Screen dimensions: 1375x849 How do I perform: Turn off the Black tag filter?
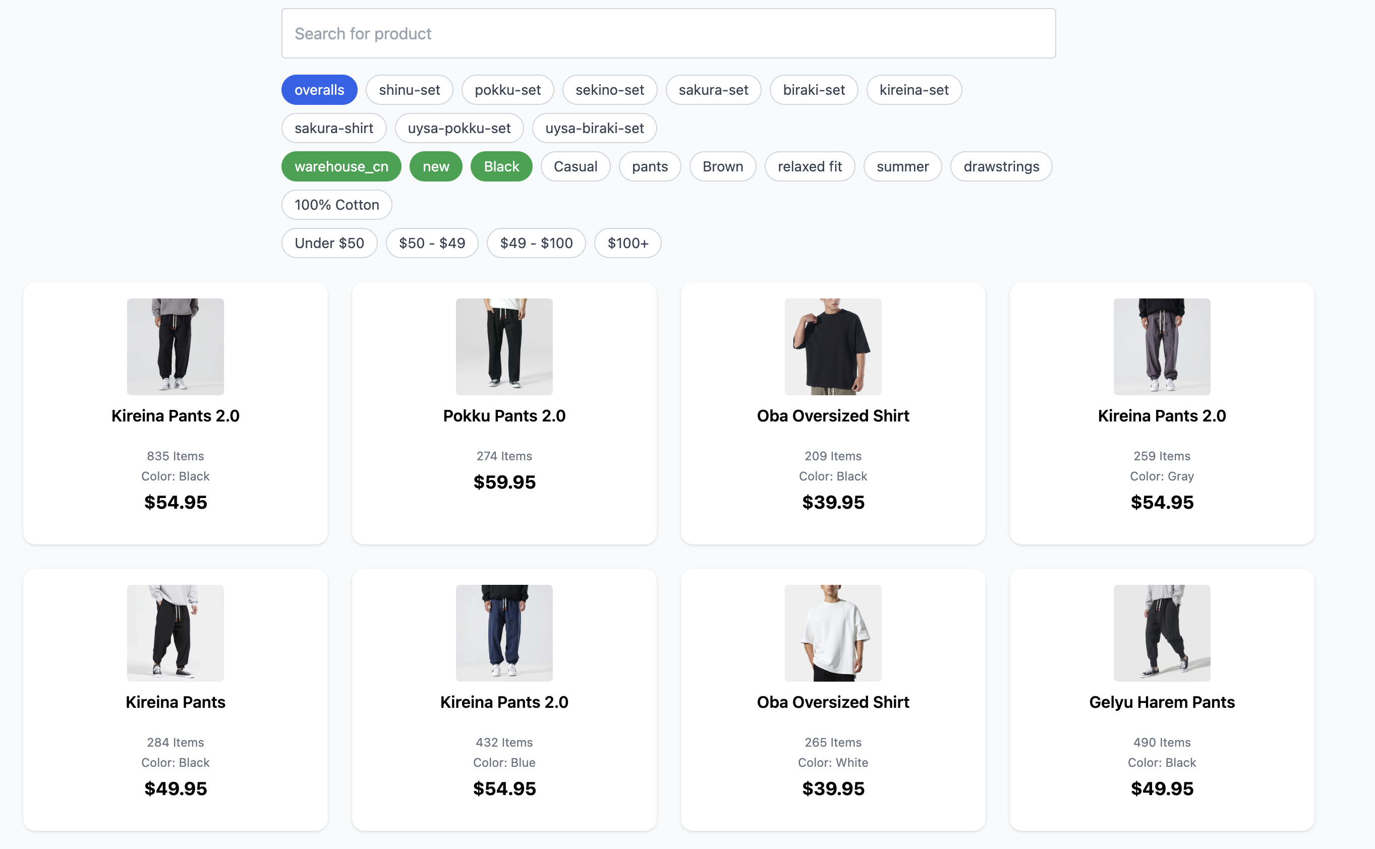pyautogui.click(x=501, y=166)
